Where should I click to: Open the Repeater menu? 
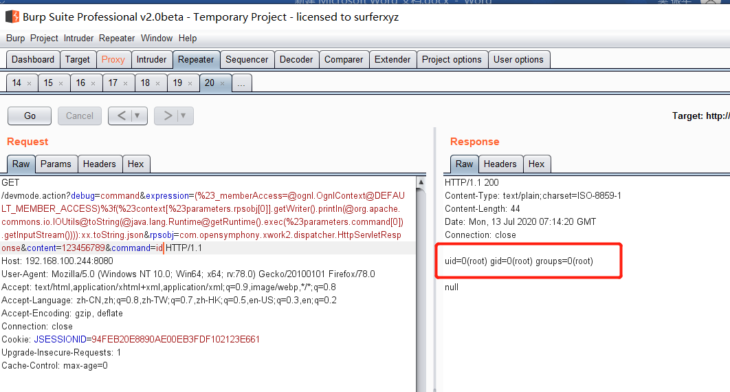(x=117, y=39)
